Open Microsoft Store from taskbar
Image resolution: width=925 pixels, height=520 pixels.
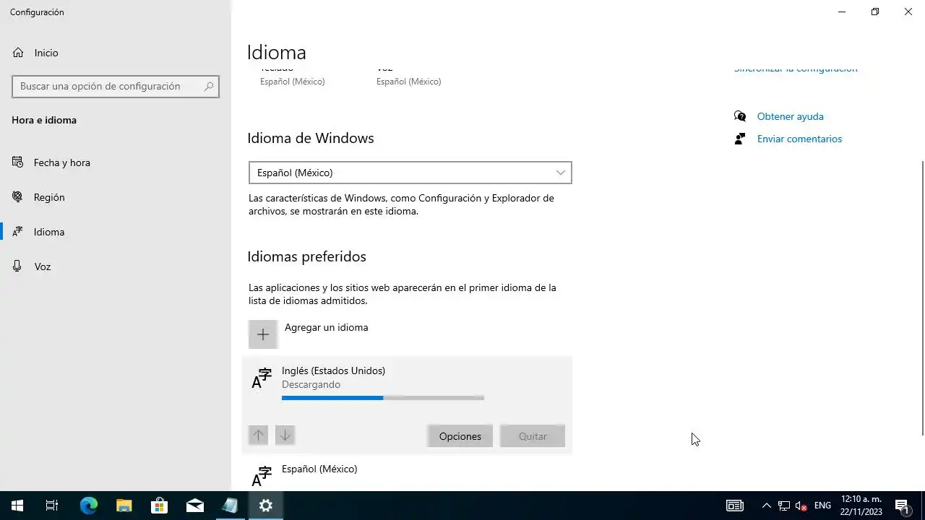[159, 506]
